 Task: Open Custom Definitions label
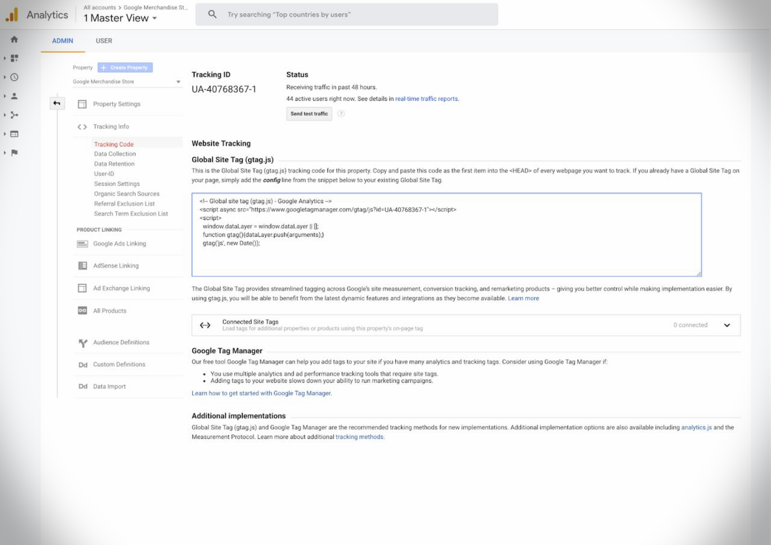(x=119, y=365)
